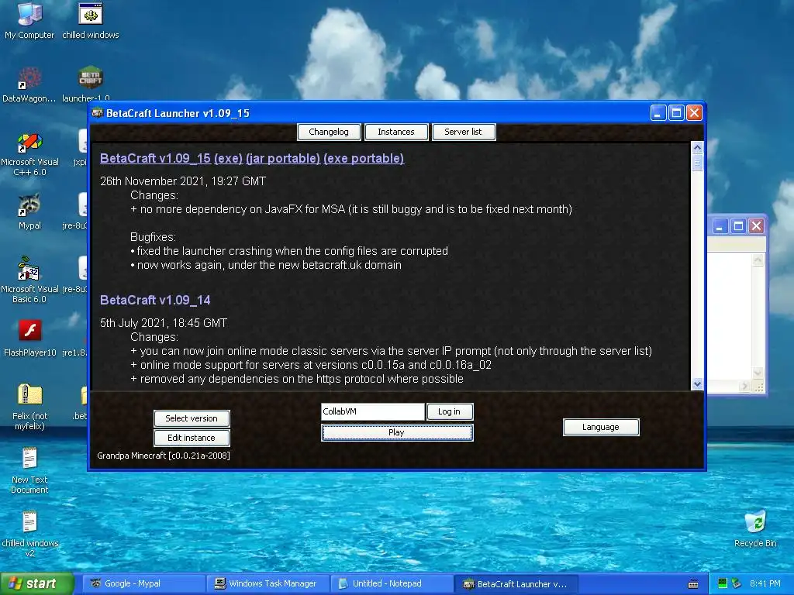Open chilled windows v2 file icon

point(29,535)
